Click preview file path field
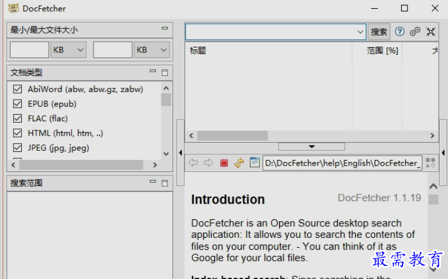 tap(342, 163)
